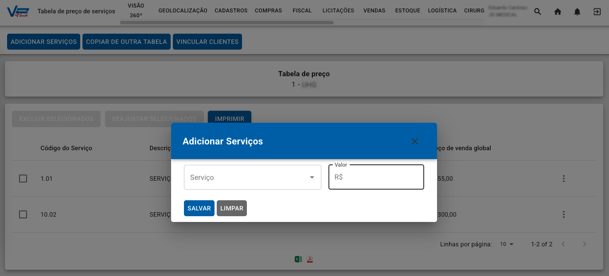Go to home via house icon
The width and height of the screenshot is (609, 276).
pos(558,12)
